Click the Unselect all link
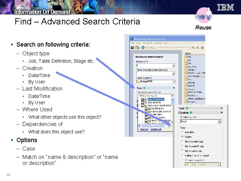The width and height of the screenshot is (241, 181). tap(156, 129)
